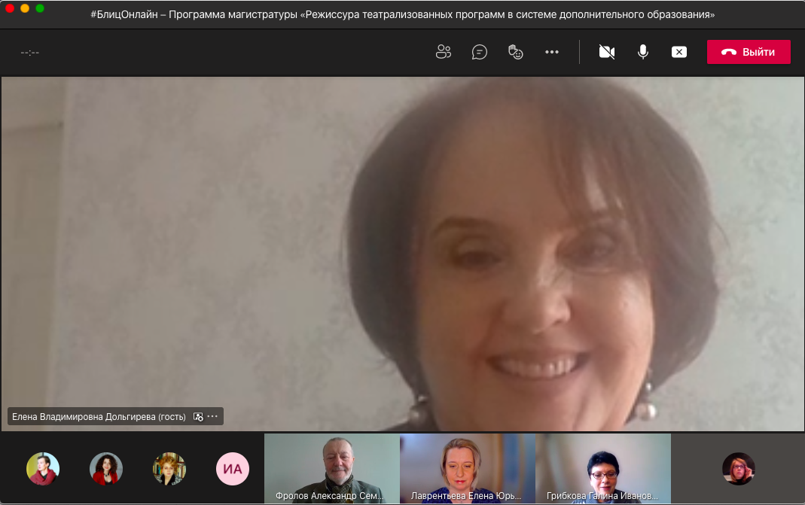Show the meeting participants panel

pyautogui.click(x=444, y=52)
